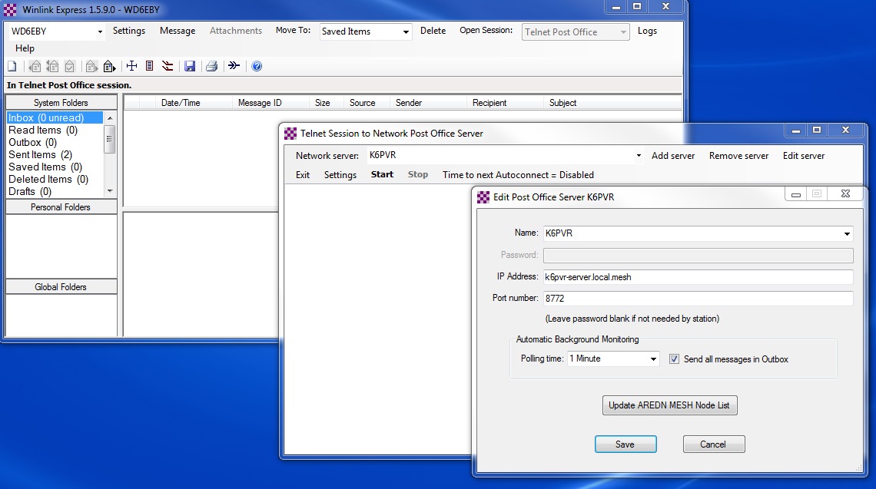
Task: Click the system folders list scroll up arrow
Action: click(110, 117)
